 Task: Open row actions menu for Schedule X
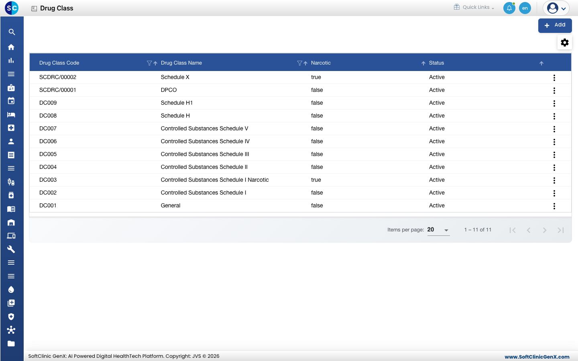(x=554, y=78)
